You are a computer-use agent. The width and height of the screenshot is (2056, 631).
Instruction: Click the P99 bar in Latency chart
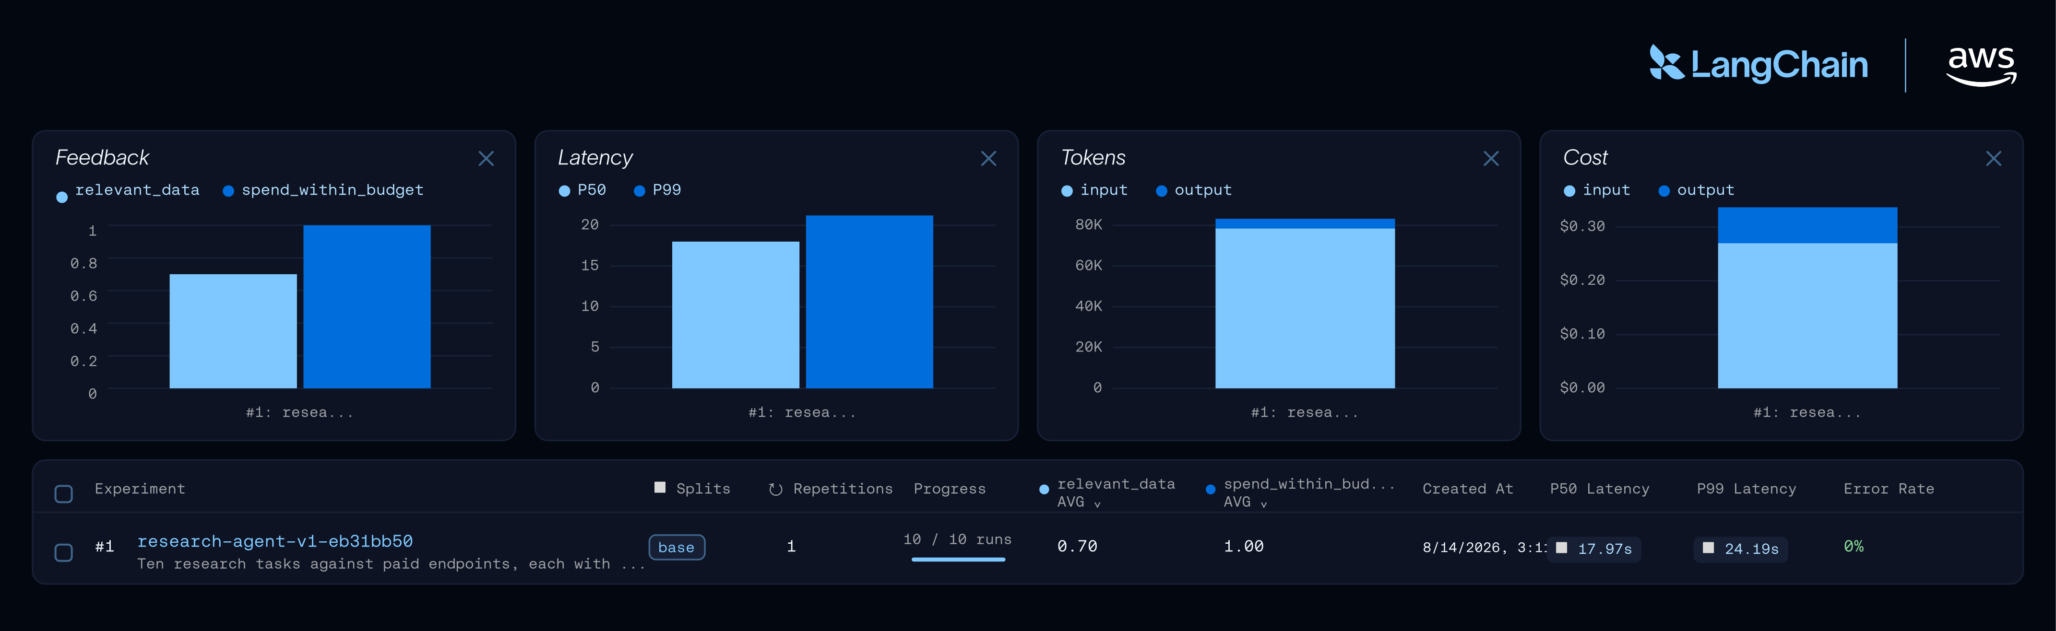[x=869, y=302]
